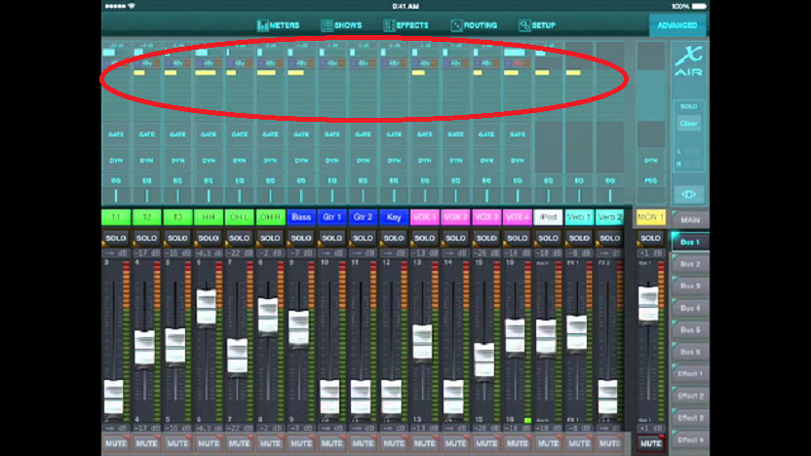
Task: Mute the Gtr 1 channel
Action: pos(331,443)
